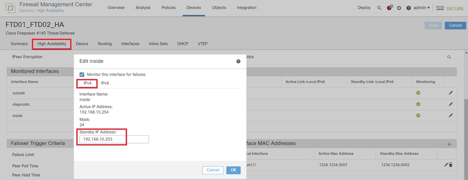This screenshot has height=180, width=468.
Task: Switch to the Summary tab
Action: point(19,44)
